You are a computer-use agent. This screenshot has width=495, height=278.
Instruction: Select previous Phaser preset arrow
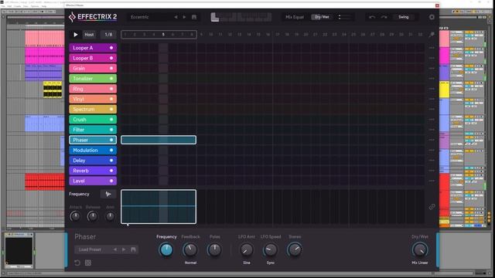coord(115,249)
